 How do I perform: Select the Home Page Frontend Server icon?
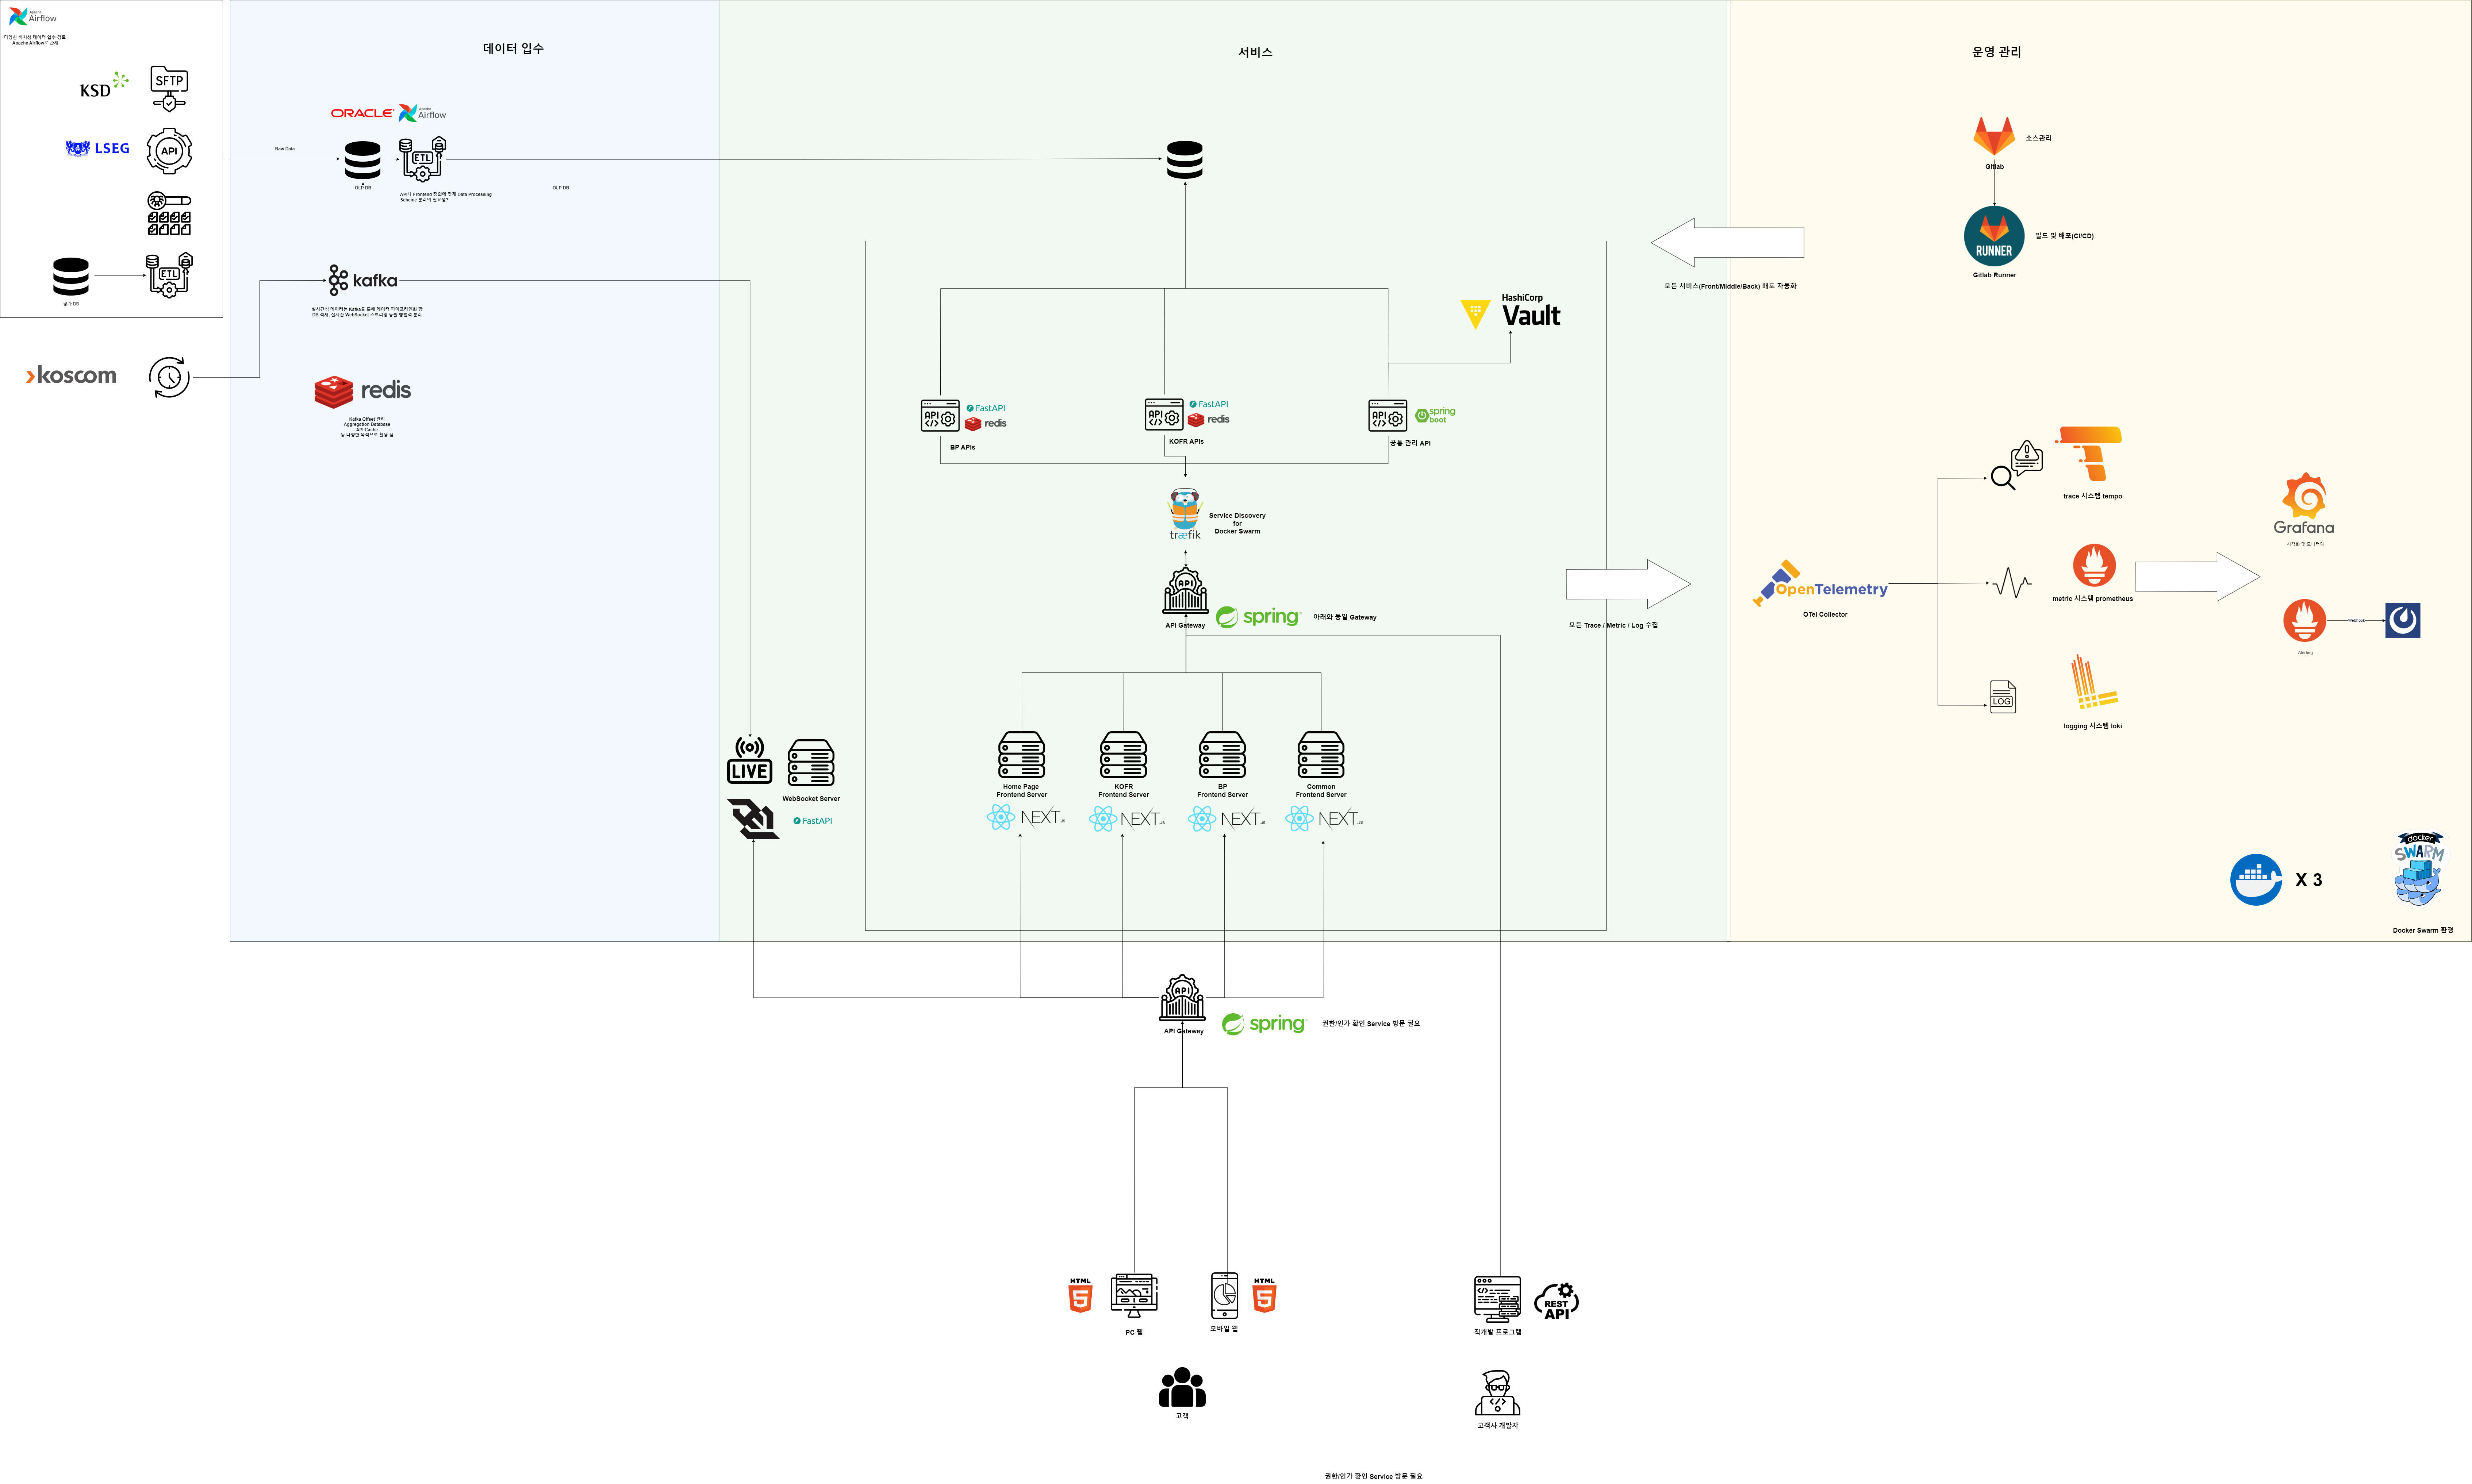(x=1021, y=755)
